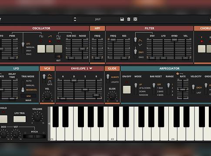This screenshot has width=211, height=156.
Task: Toggle the SUB square wave button
Action: 58,49
